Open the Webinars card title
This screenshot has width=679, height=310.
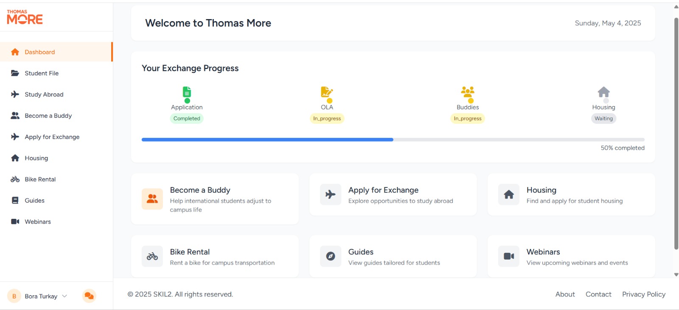click(x=543, y=252)
